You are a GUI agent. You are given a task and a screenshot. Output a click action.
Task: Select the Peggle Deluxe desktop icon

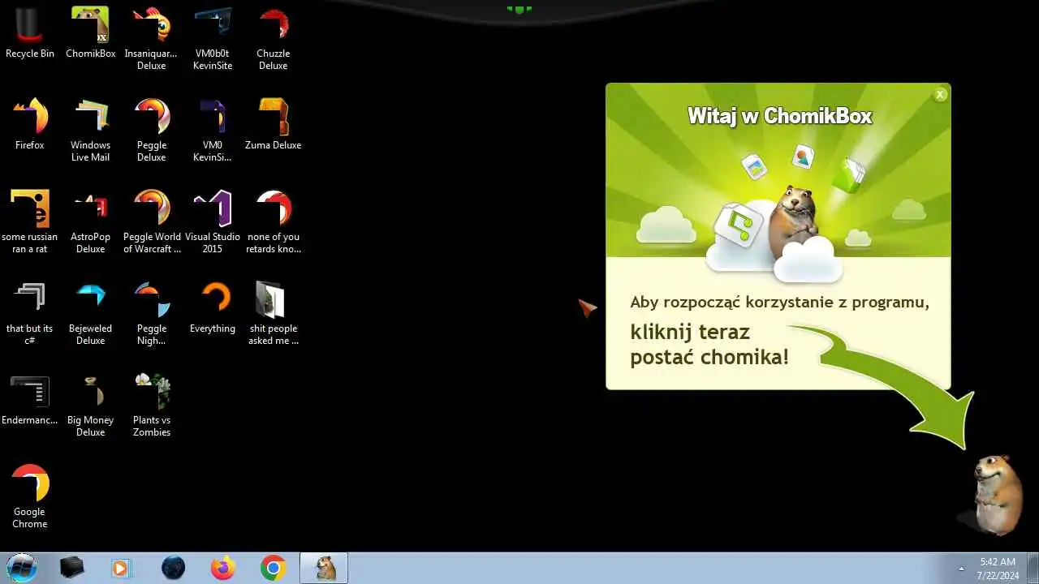click(151, 131)
